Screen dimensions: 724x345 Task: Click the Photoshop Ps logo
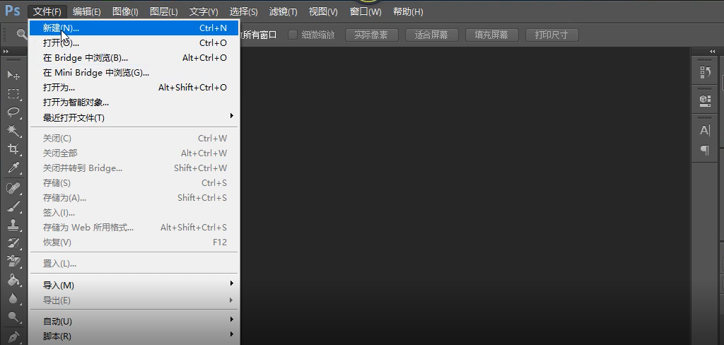[13, 11]
